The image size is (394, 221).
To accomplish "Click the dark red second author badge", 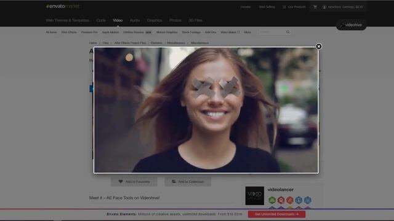I will 281,200.
